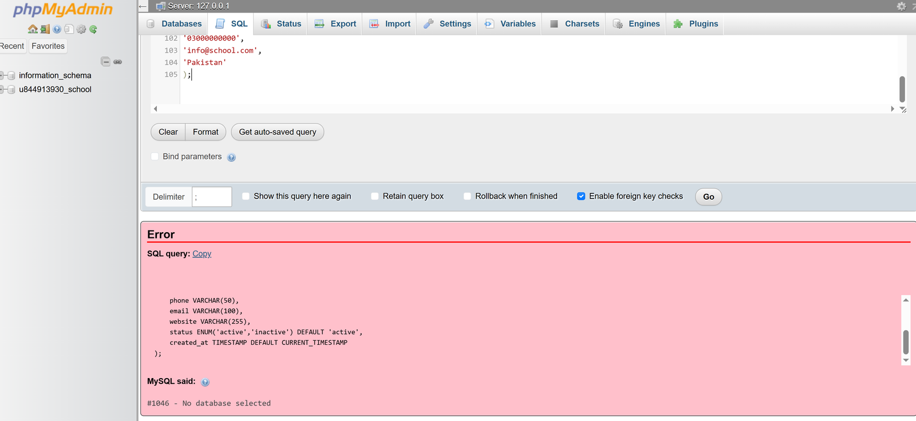Viewport: 916px width, 421px height.
Task: Click the Favorites tables button
Action: (x=48, y=46)
